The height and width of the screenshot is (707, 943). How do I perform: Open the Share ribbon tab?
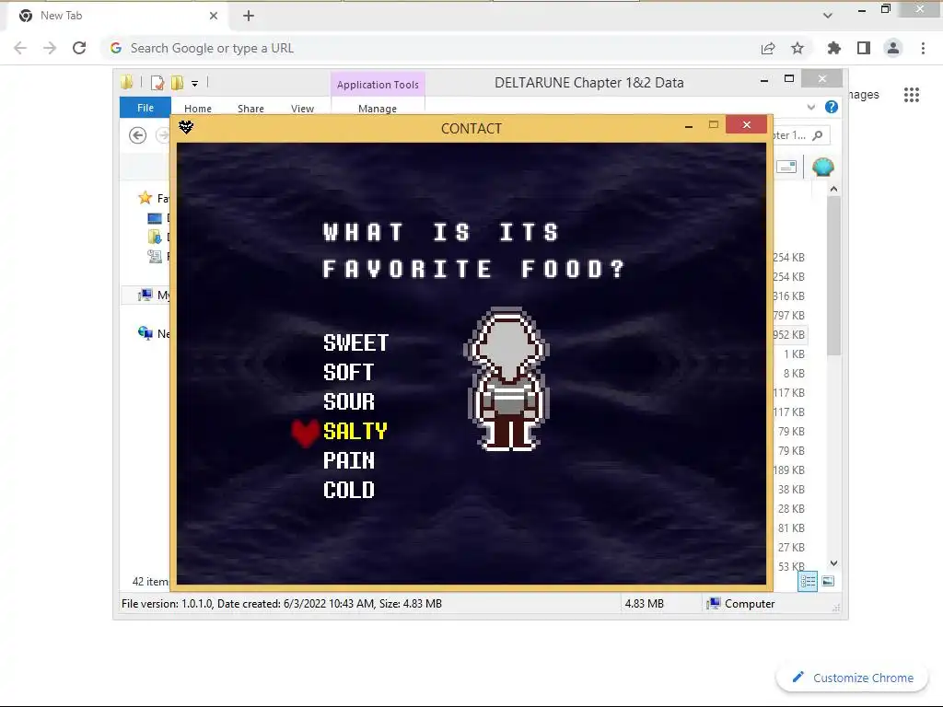click(250, 109)
